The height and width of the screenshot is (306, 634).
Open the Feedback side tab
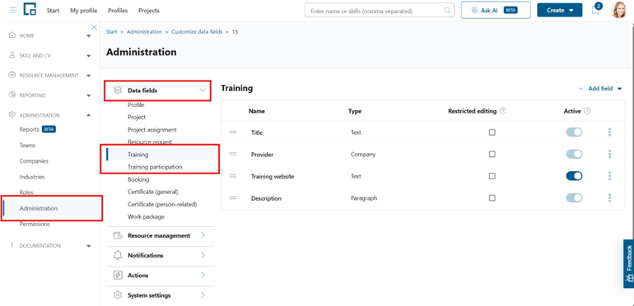tap(629, 263)
